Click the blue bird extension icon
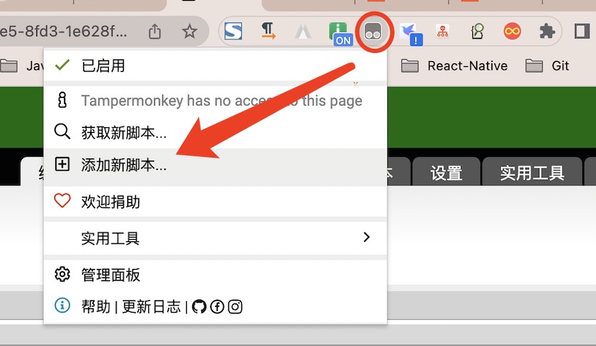The image size is (596, 346). [411, 33]
